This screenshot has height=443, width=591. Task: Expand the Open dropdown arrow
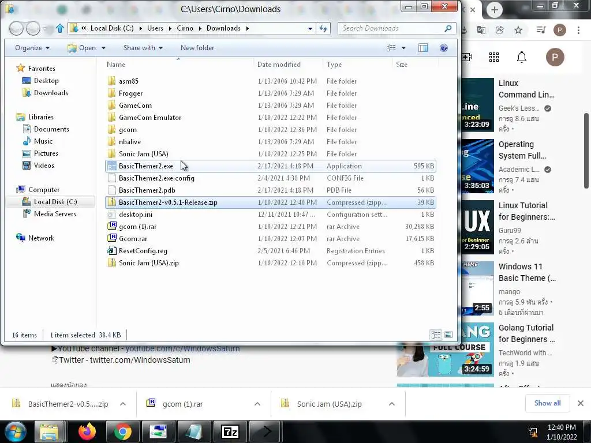[103, 48]
